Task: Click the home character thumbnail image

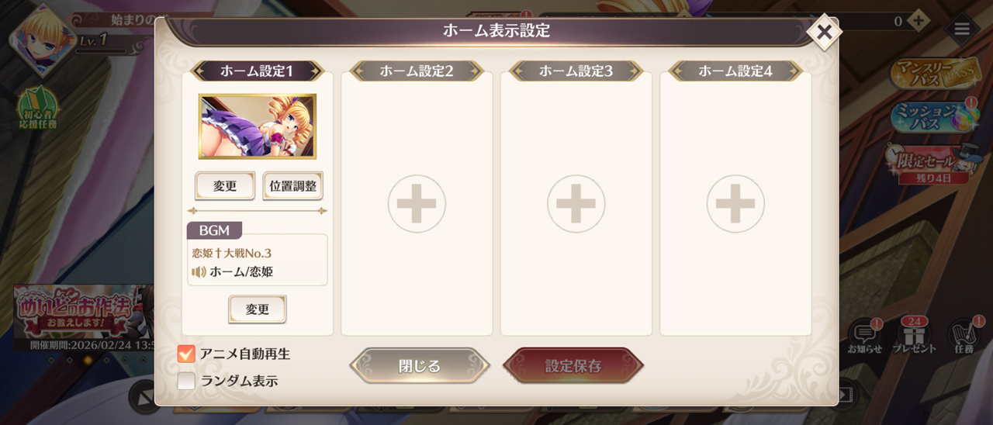Action: coord(258,126)
